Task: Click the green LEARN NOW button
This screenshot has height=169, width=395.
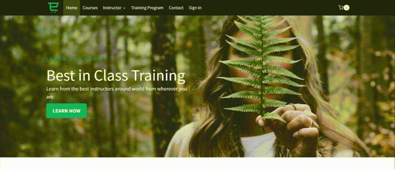Action: coord(66,111)
